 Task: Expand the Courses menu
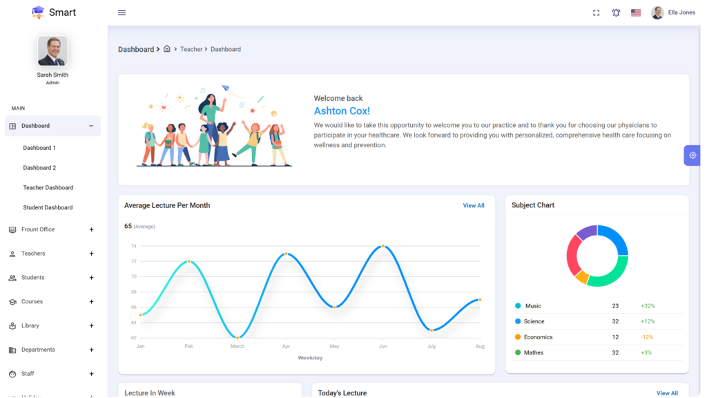pos(92,301)
